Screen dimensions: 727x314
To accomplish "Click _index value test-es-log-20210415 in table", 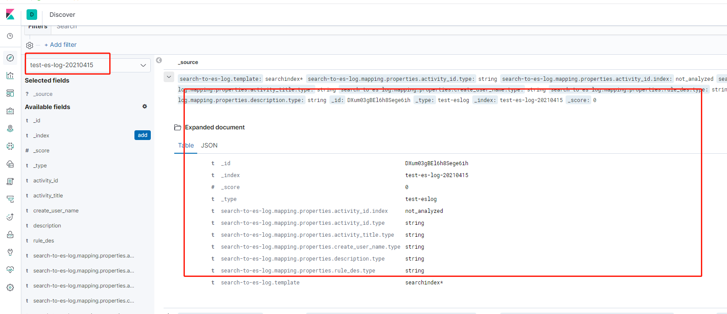I will (x=436, y=175).
